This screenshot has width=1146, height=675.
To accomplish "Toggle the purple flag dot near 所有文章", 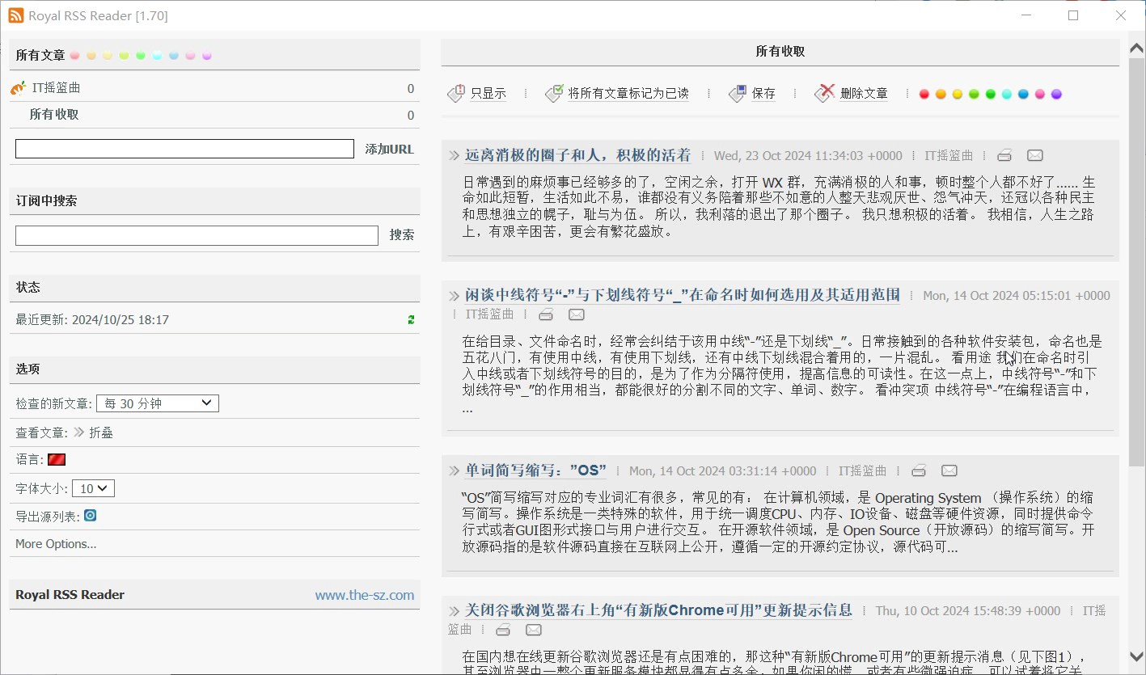I will pos(206,55).
